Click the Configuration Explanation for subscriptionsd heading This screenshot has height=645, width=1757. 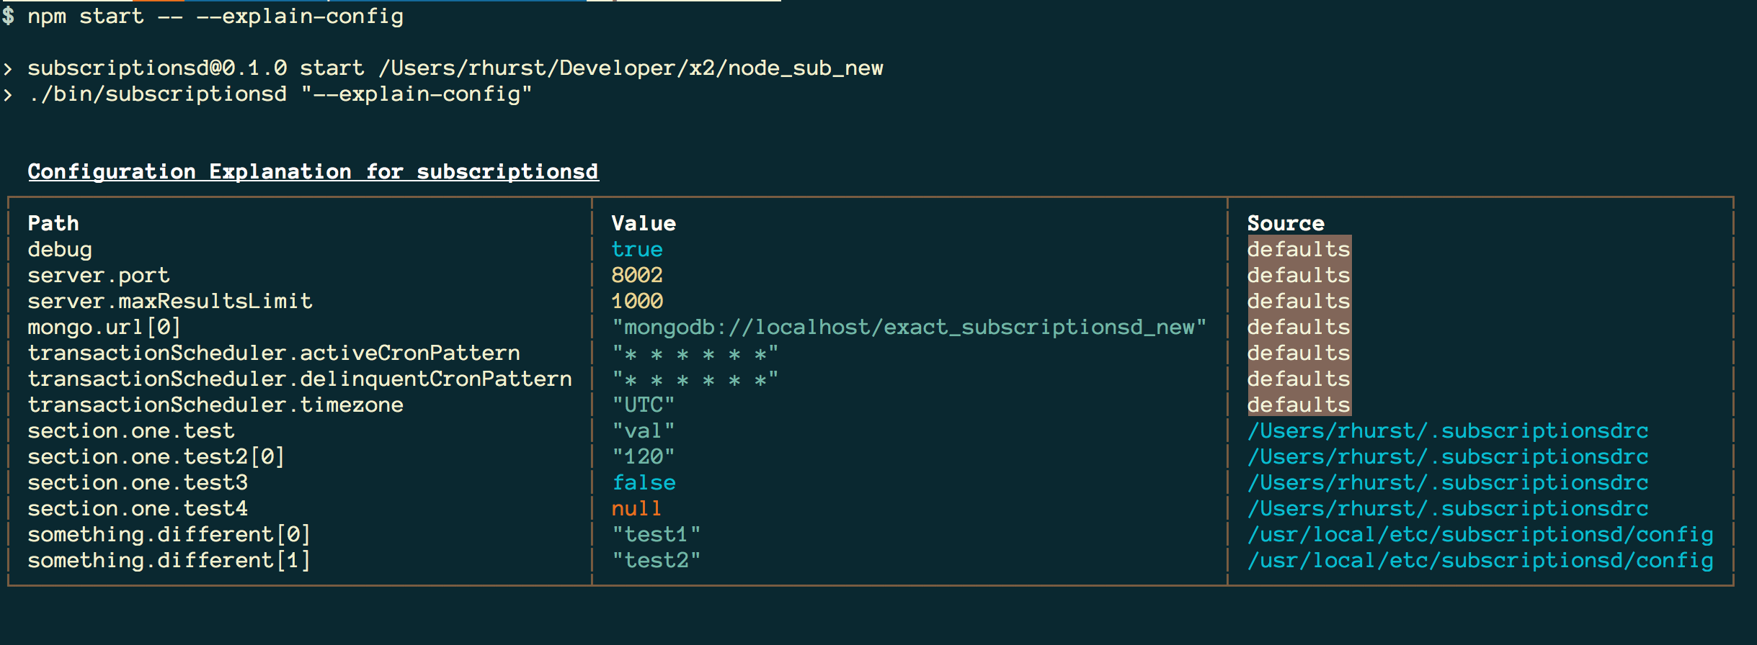(x=313, y=172)
